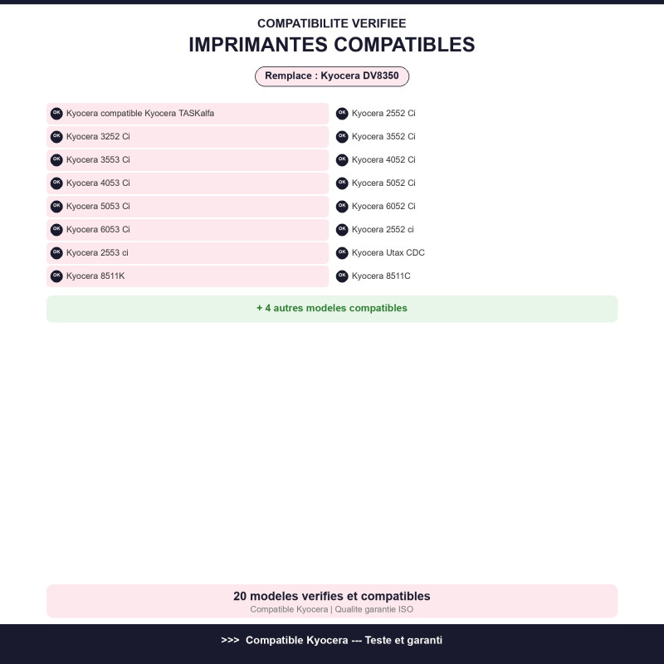Click OK icon next to Kyocera 6052 Ci
The width and height of the screenshot is (664, 664).
point(342,206)
